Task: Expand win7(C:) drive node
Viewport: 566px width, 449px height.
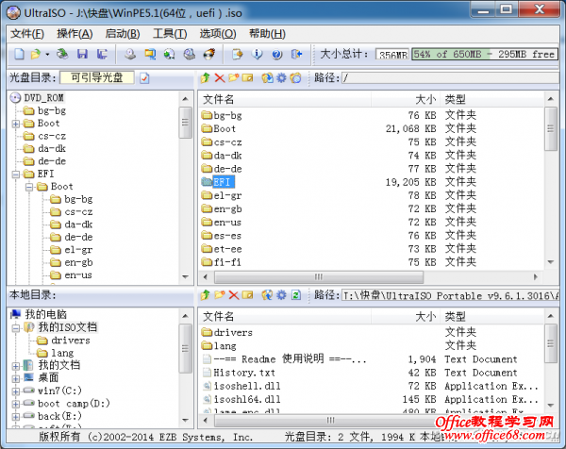Action: [15, 391]
